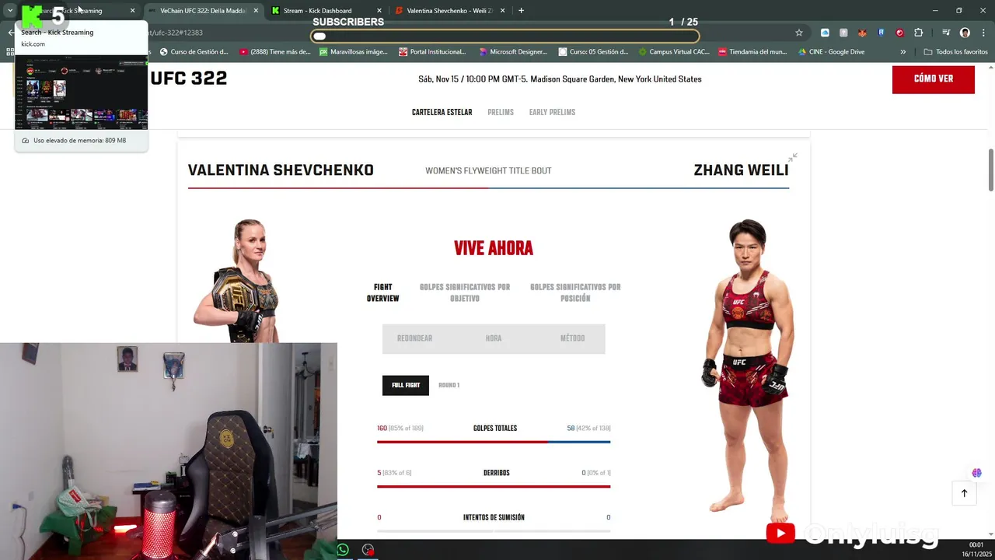Click the page vertical scrollbar thumb
Screen dimensions: 995x560
click(991, 169)
